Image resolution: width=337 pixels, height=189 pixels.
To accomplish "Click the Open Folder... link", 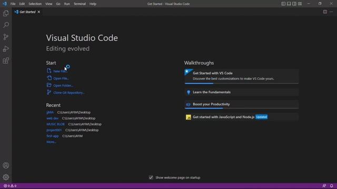I will [x=63, y=86].
